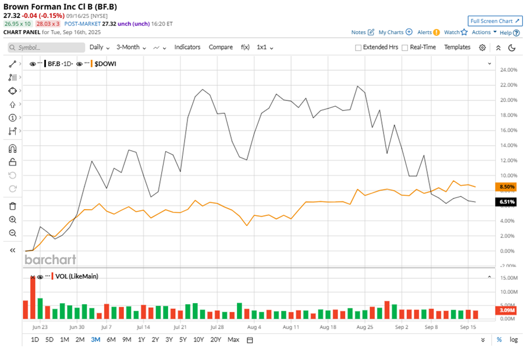Add chart with My Charts plus icon
This screenshot has height=349, width=525.
coord(409,32)
